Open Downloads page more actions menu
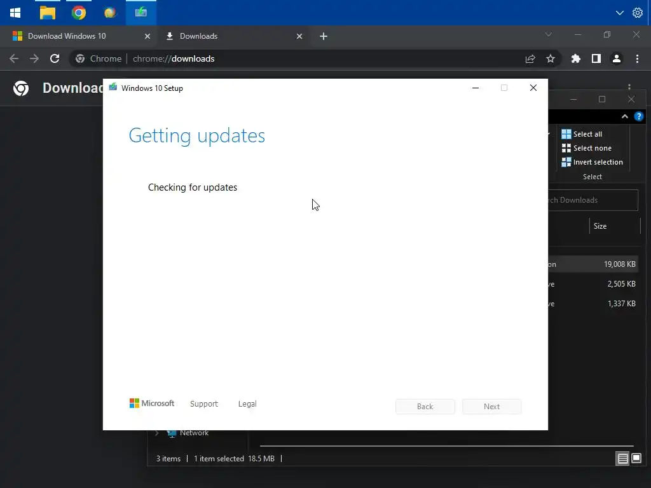651x488 pixels. pos(629,86)
